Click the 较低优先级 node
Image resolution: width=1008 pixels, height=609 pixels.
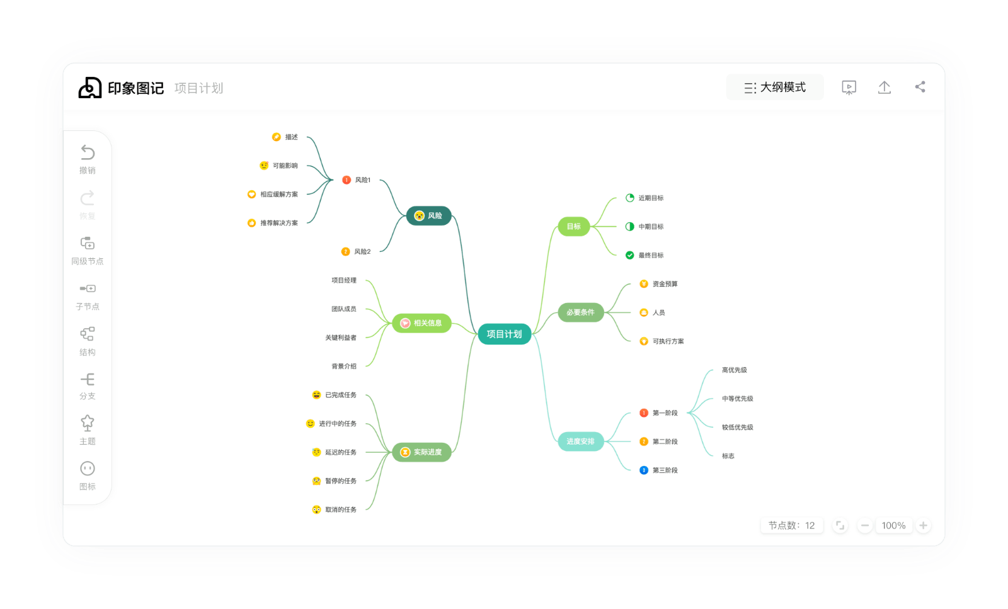pos(738,428)
